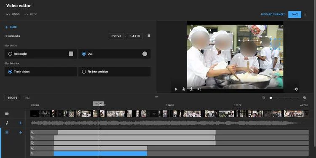Click the 2:00:00 timeline ruler mark
This screenshot has width=316, height=158.
point(170,105)
